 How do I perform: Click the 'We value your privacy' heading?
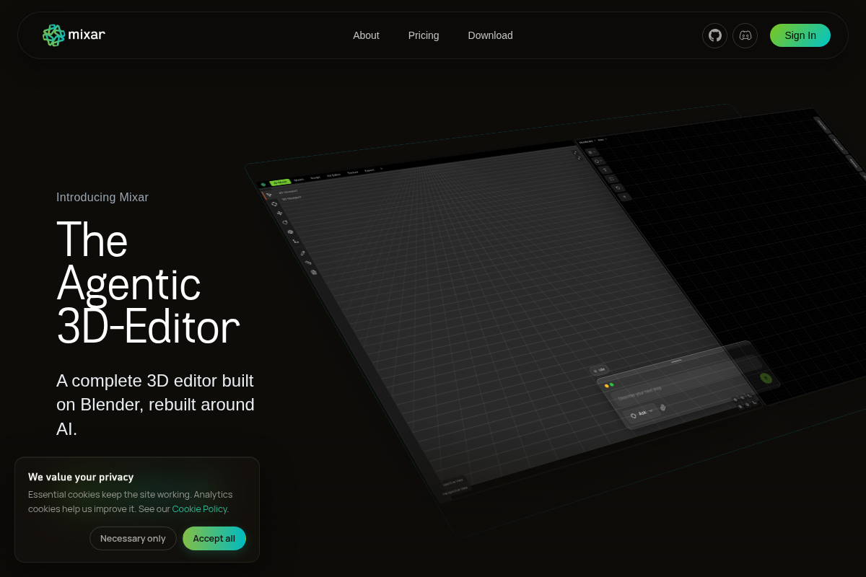click(81, 477)
